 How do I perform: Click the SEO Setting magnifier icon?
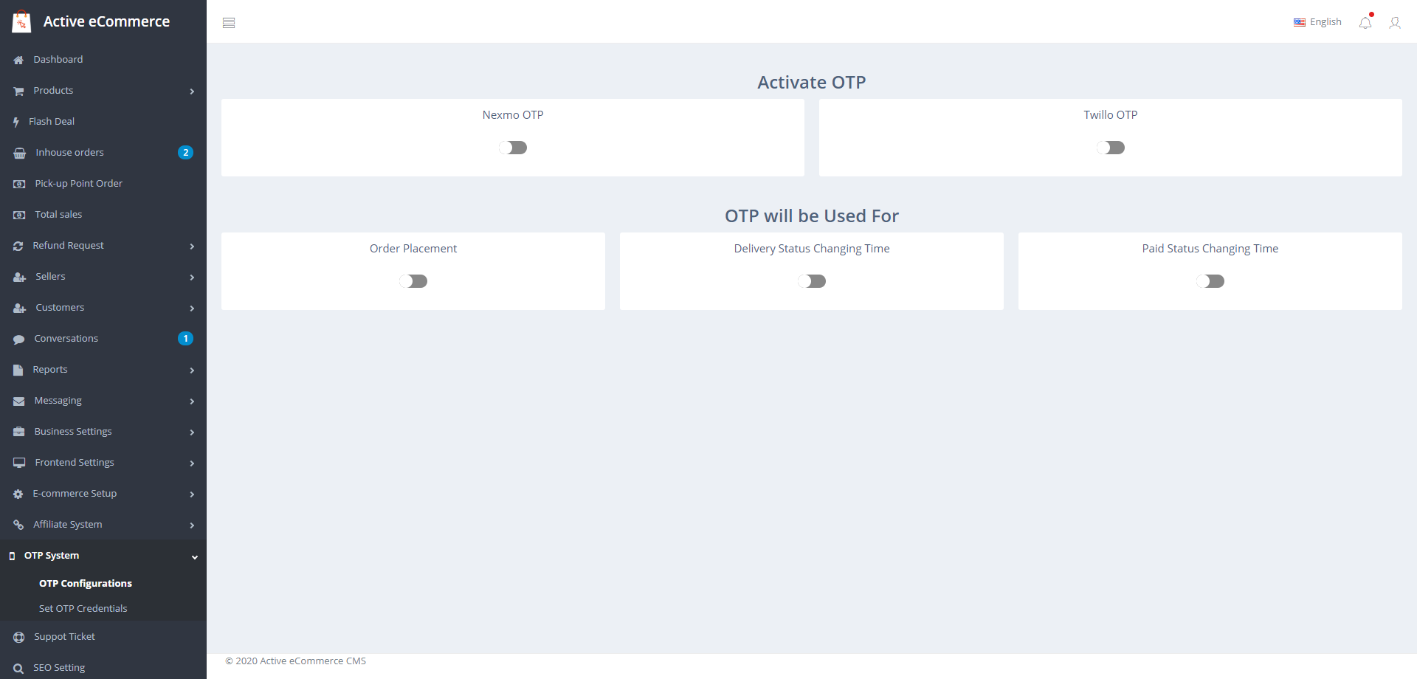[18, 668]
